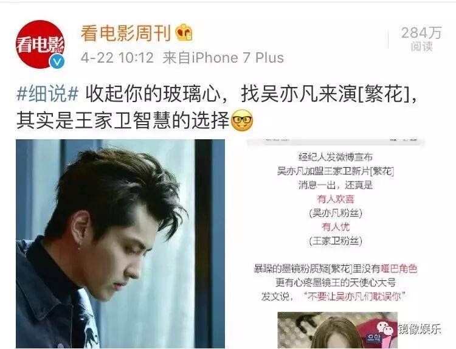Tap the 来自iPhone 7 Plus source label
The image size is (456, 349).
click(223, 58)
